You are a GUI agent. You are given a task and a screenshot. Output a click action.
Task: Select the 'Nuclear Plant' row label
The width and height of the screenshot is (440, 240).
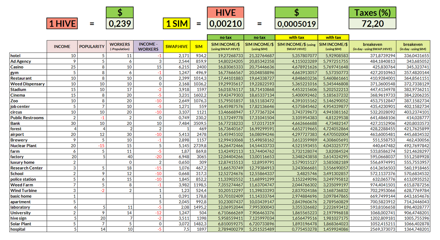click(28, 146)
